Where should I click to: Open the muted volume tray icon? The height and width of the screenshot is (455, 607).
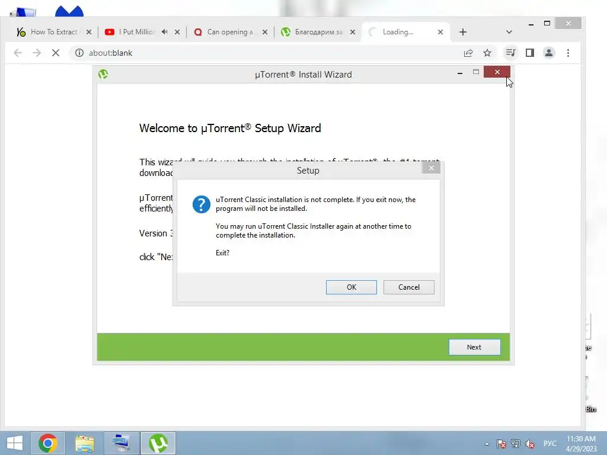click(530, 444)
